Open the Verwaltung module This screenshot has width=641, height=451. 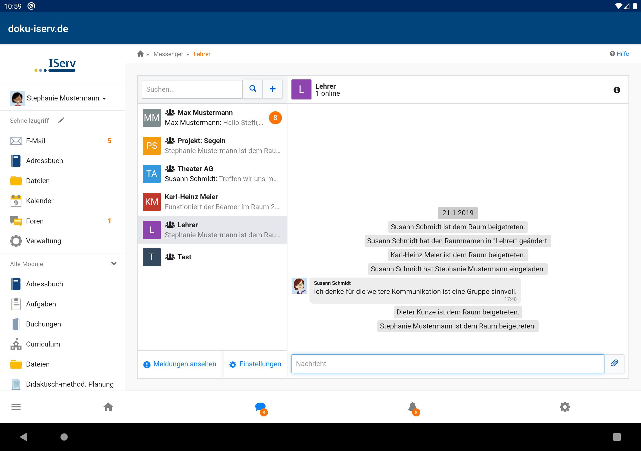click(62, 241)
